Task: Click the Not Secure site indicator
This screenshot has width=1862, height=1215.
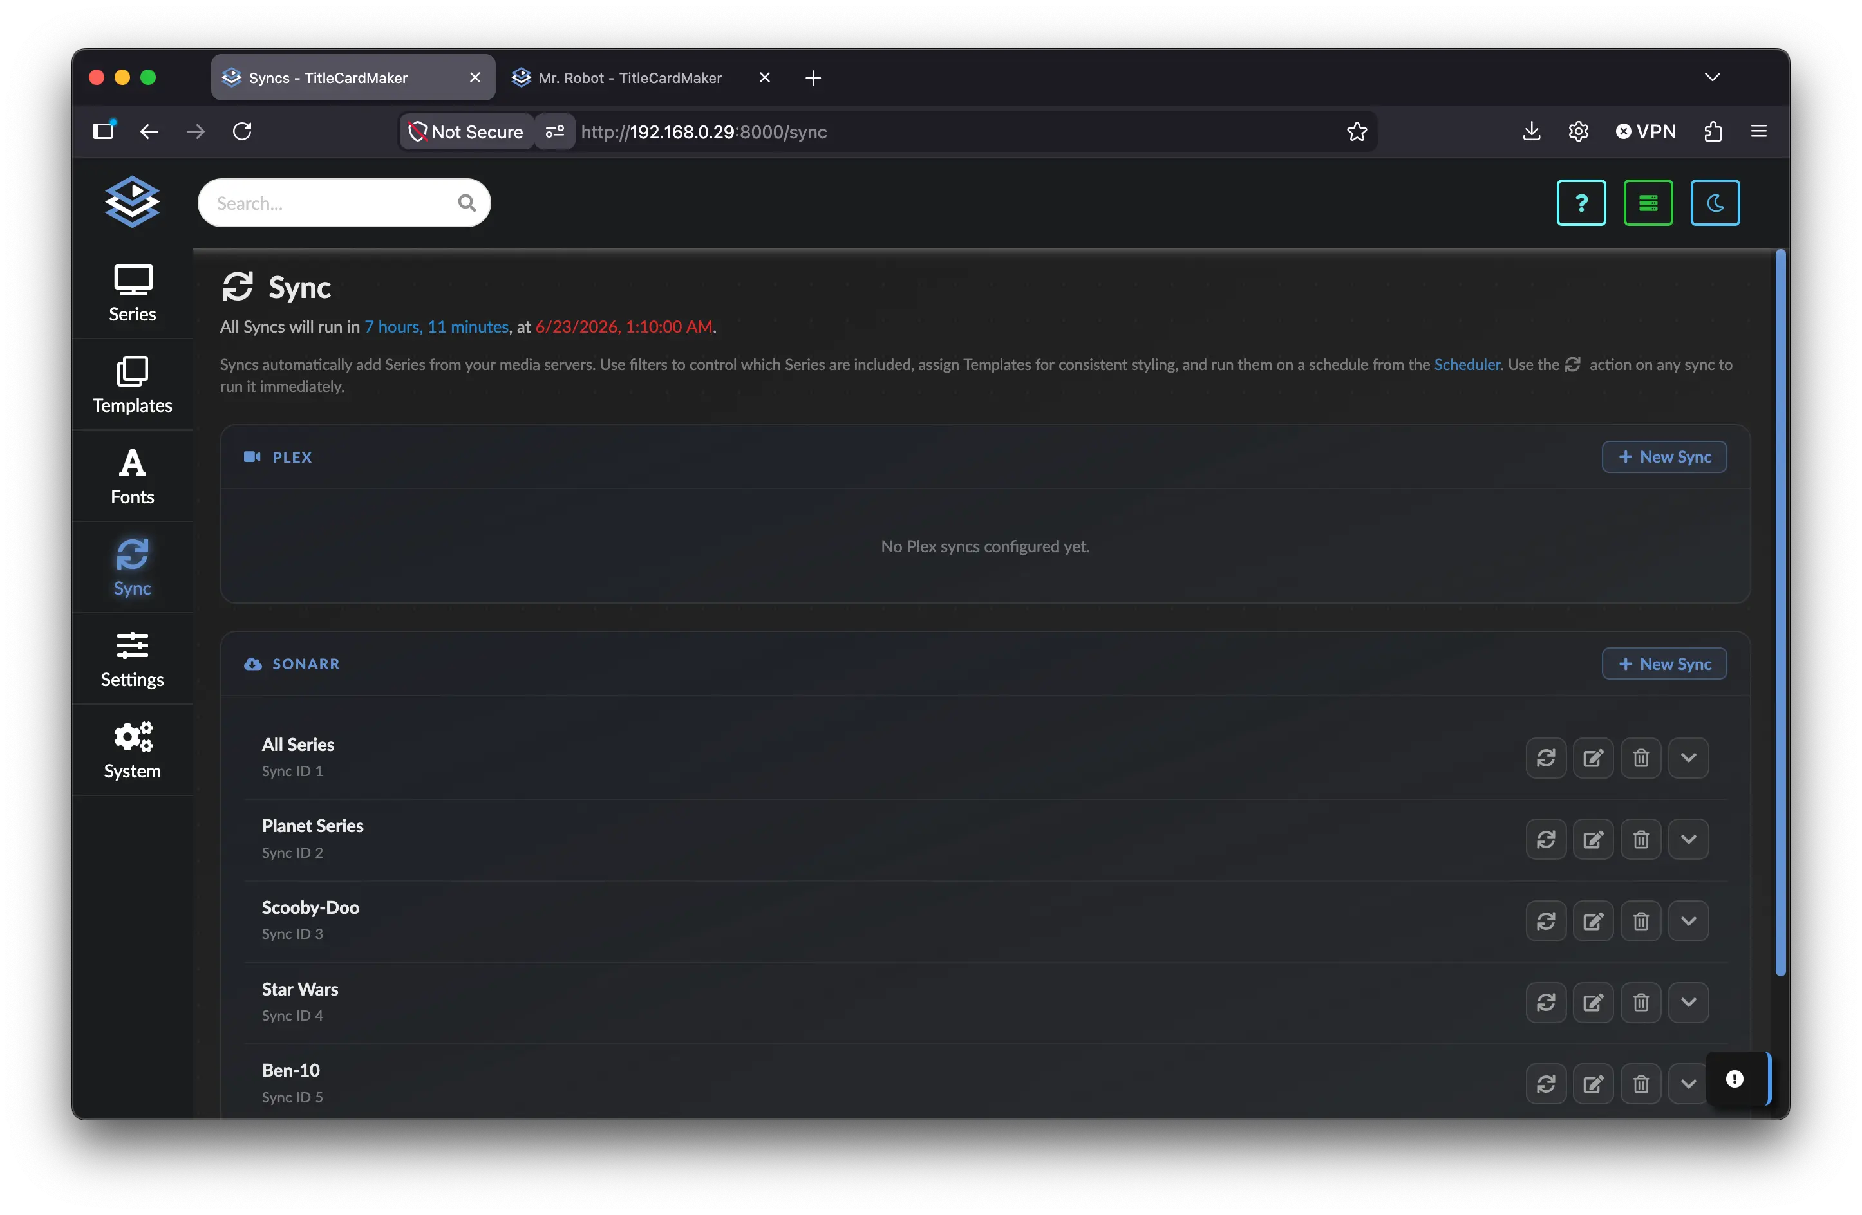Action: tap(466, 131)
